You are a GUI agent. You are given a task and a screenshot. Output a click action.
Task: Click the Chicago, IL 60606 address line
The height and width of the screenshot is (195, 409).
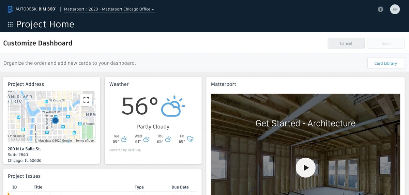pos(25,161)
